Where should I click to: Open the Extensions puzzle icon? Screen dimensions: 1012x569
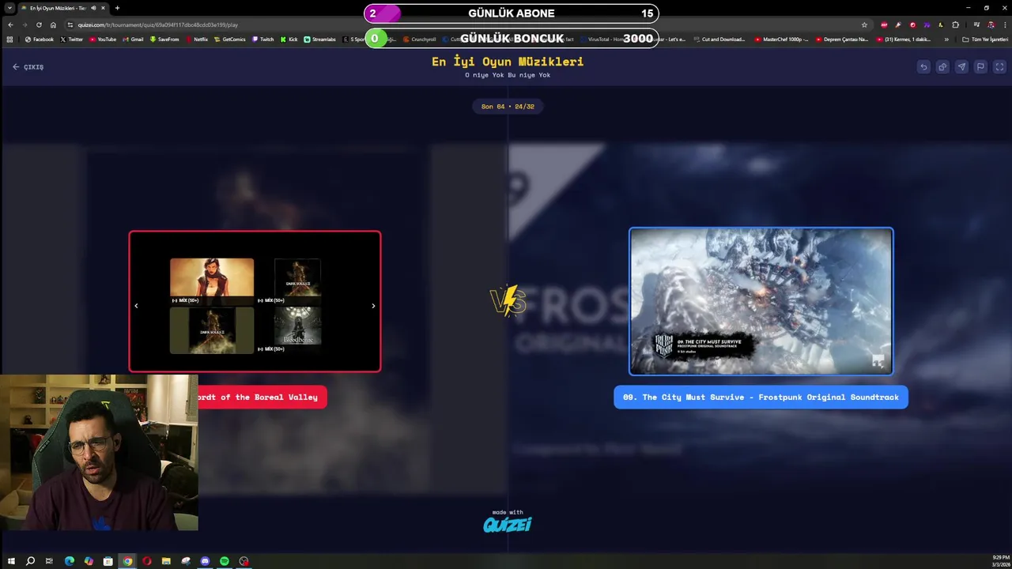pyautogui.click(x=955, y=24)
